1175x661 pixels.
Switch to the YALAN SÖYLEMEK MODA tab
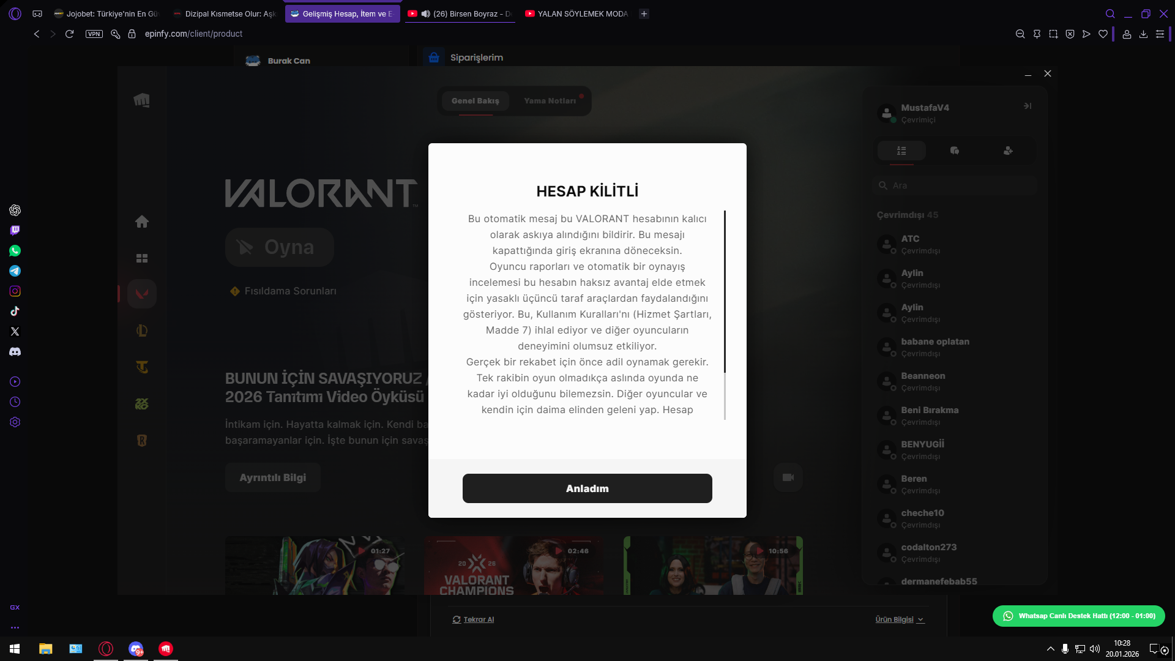pos(576,13)
